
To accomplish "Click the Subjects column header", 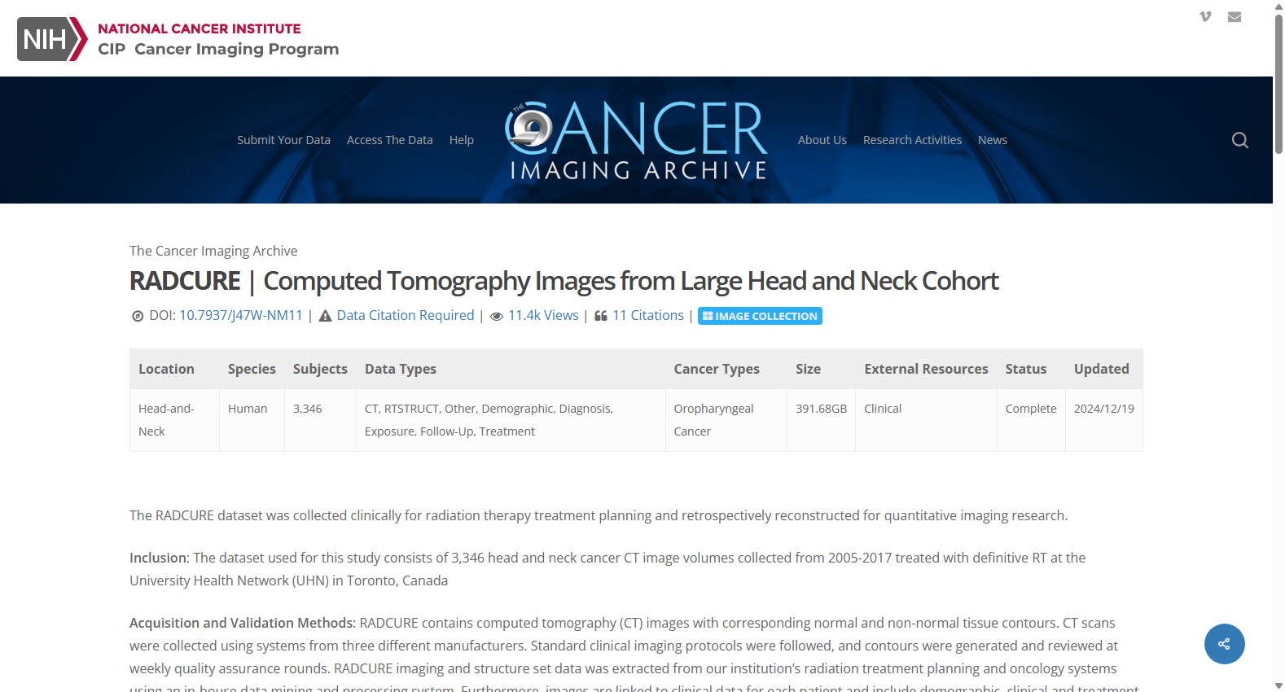I will [x=320, y=369].
